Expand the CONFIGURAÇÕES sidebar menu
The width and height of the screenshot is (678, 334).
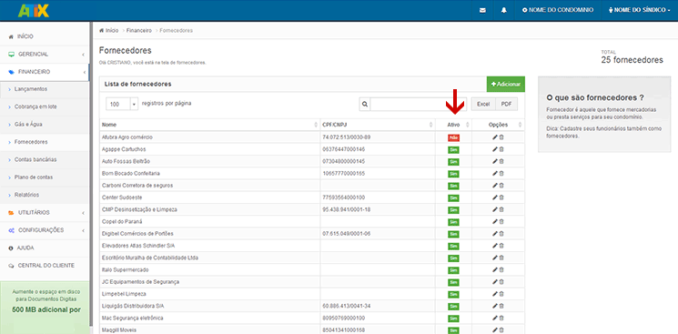pos(45,230)
